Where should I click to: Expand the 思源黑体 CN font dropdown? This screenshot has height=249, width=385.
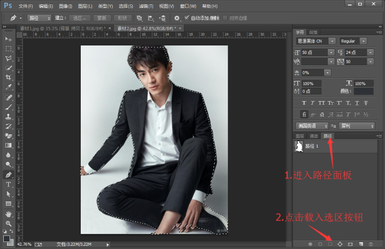[x=332, y=41]
